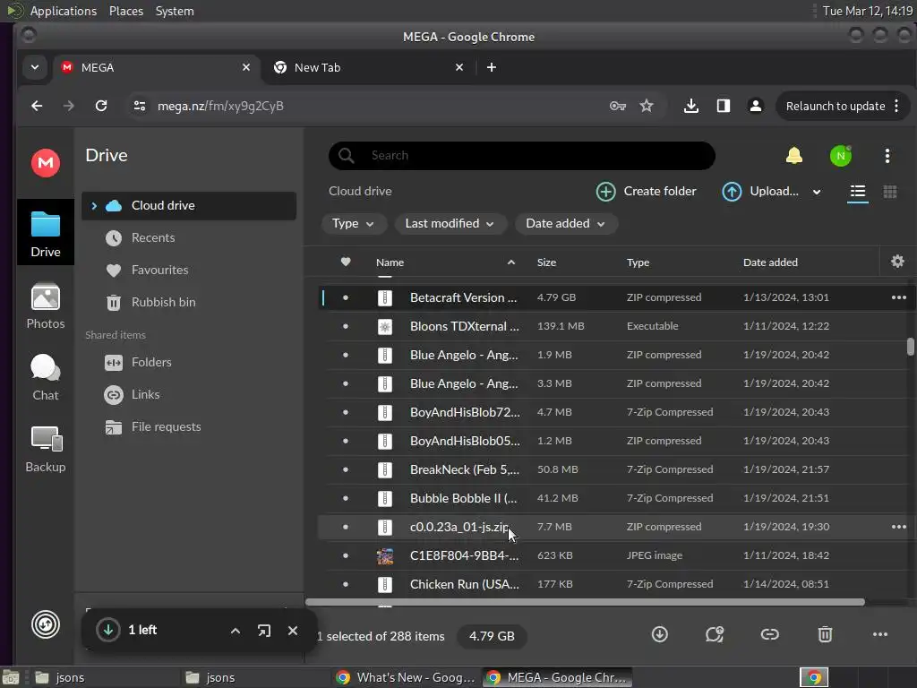917x688 pixels.
Task: Open column settings gear
Action: click(x=897, y=262)
